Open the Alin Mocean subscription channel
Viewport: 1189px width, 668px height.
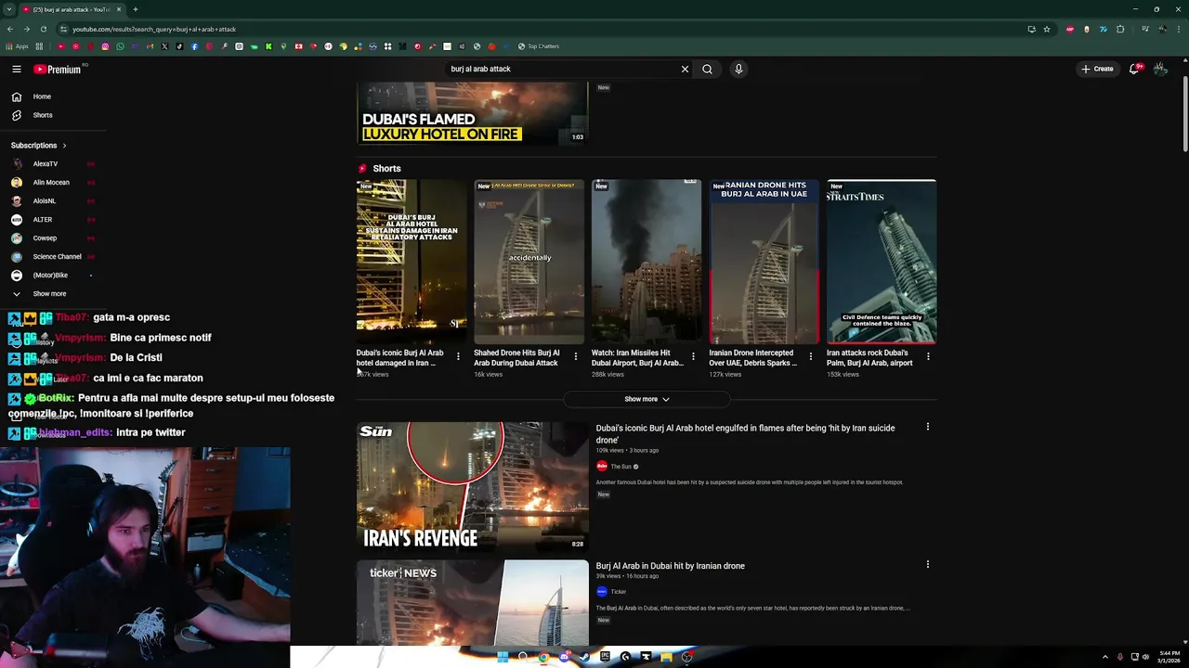click(x=51, y=182)
